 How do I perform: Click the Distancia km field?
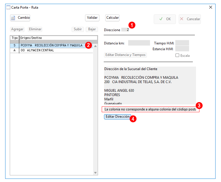point(139,43)
